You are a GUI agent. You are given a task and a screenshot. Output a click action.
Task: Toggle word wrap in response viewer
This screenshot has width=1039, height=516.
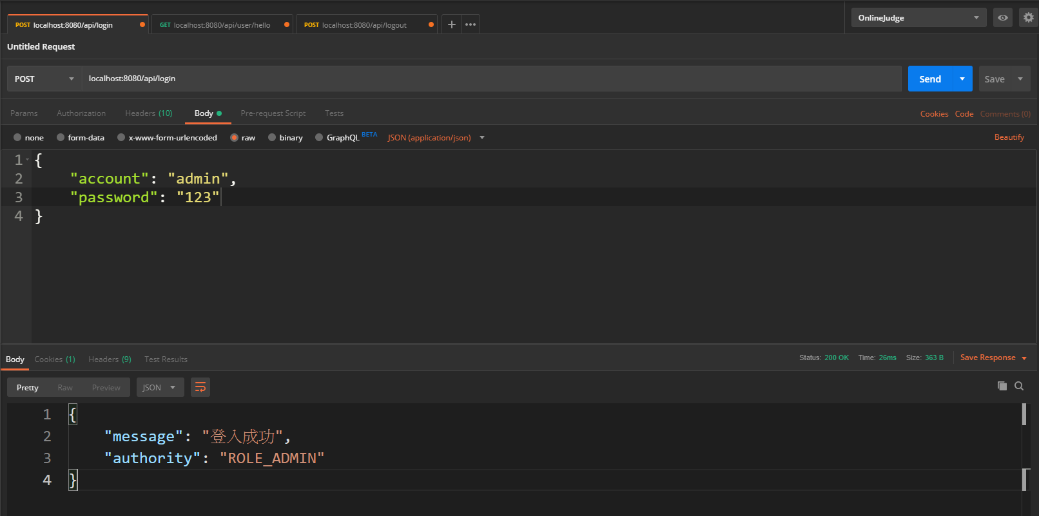(x=200, y=387)
